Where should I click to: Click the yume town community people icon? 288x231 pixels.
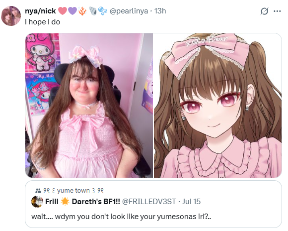[x=38, y=191]
